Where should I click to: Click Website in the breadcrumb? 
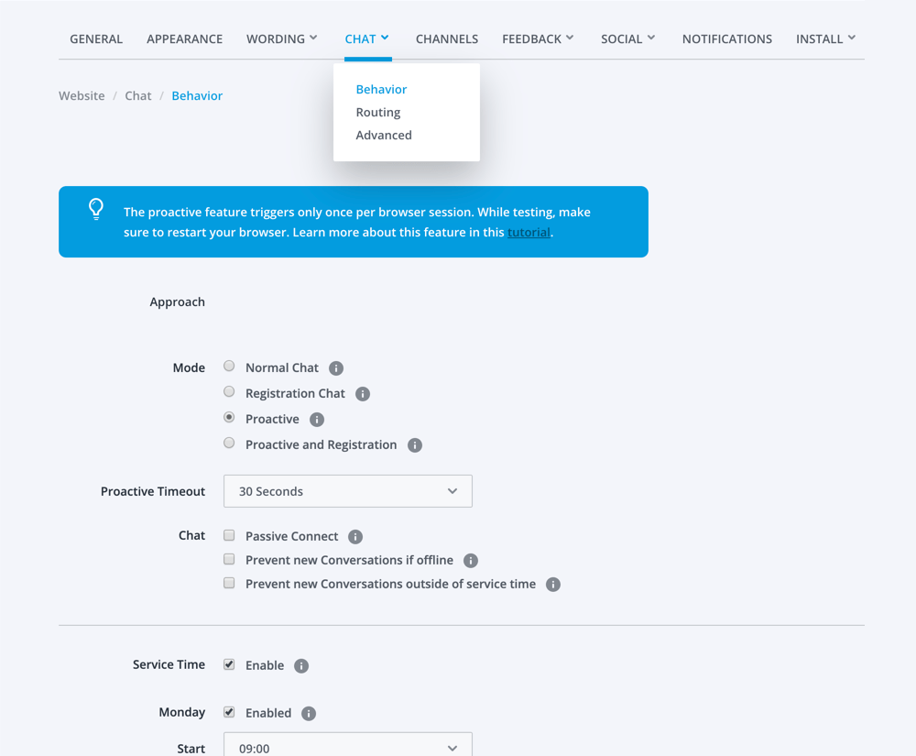point(82,96)
